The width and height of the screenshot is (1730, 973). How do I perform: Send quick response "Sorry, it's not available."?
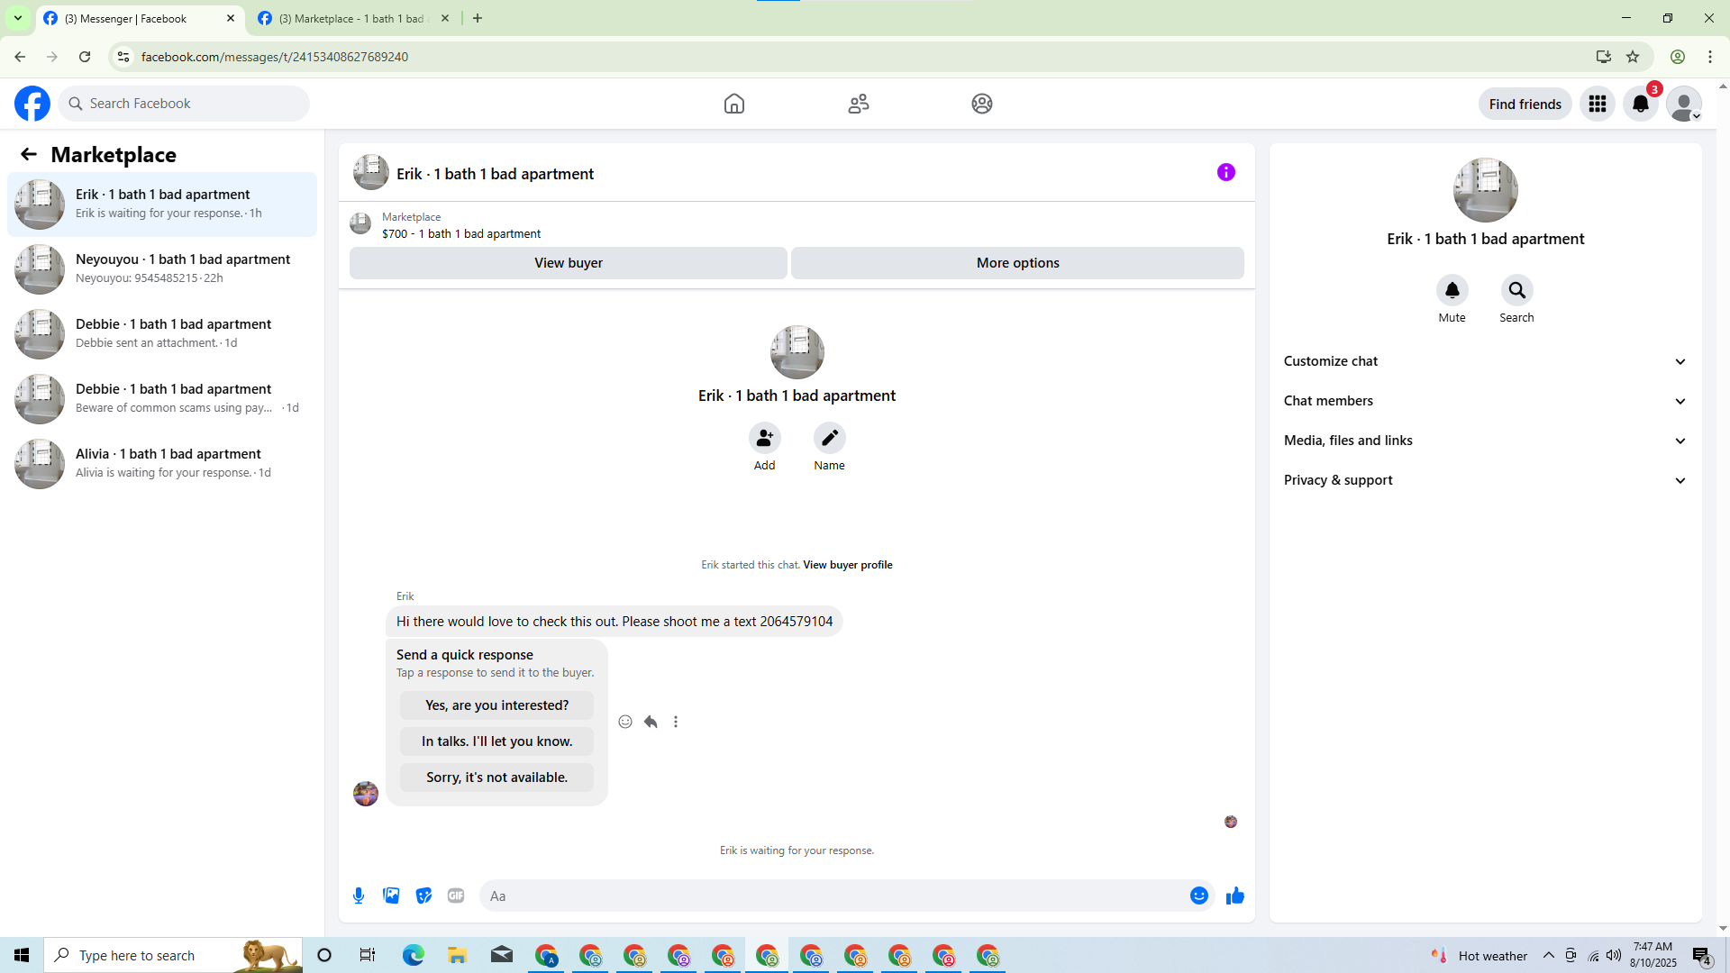coord(496,777)
